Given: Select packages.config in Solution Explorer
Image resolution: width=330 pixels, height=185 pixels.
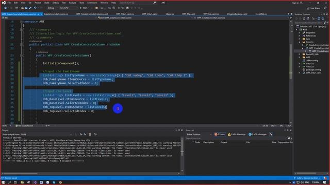Looking at the screenshot, I should pyautogui.click(x=313, y=70).
